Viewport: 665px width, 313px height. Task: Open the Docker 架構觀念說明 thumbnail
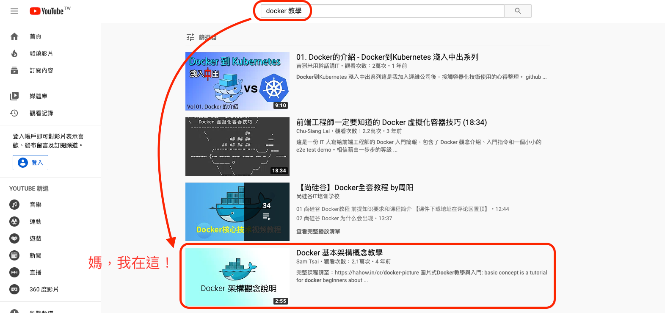[237, 277]
